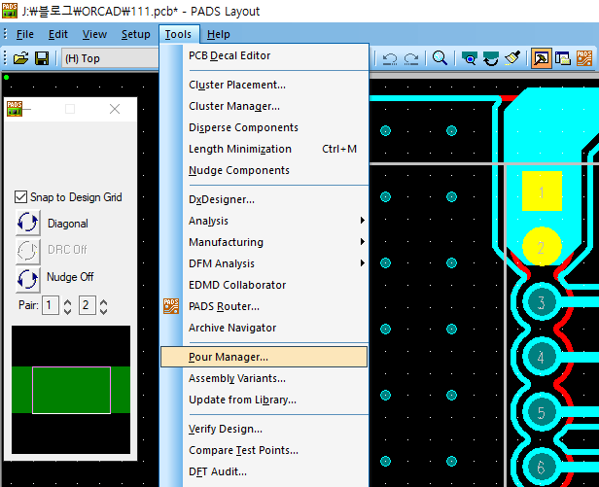The image size is (599, 487).
Task: Select round pad numbered 3
Action: pos(542,302)
